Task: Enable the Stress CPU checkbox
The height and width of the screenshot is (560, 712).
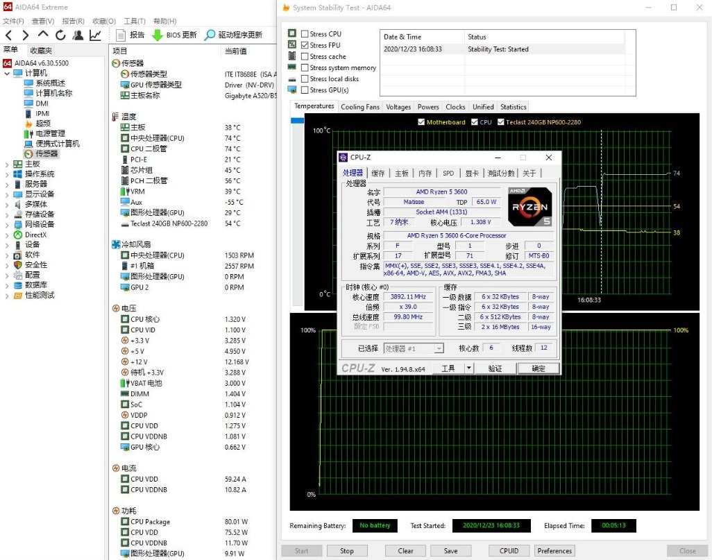Action: (305, 34)
